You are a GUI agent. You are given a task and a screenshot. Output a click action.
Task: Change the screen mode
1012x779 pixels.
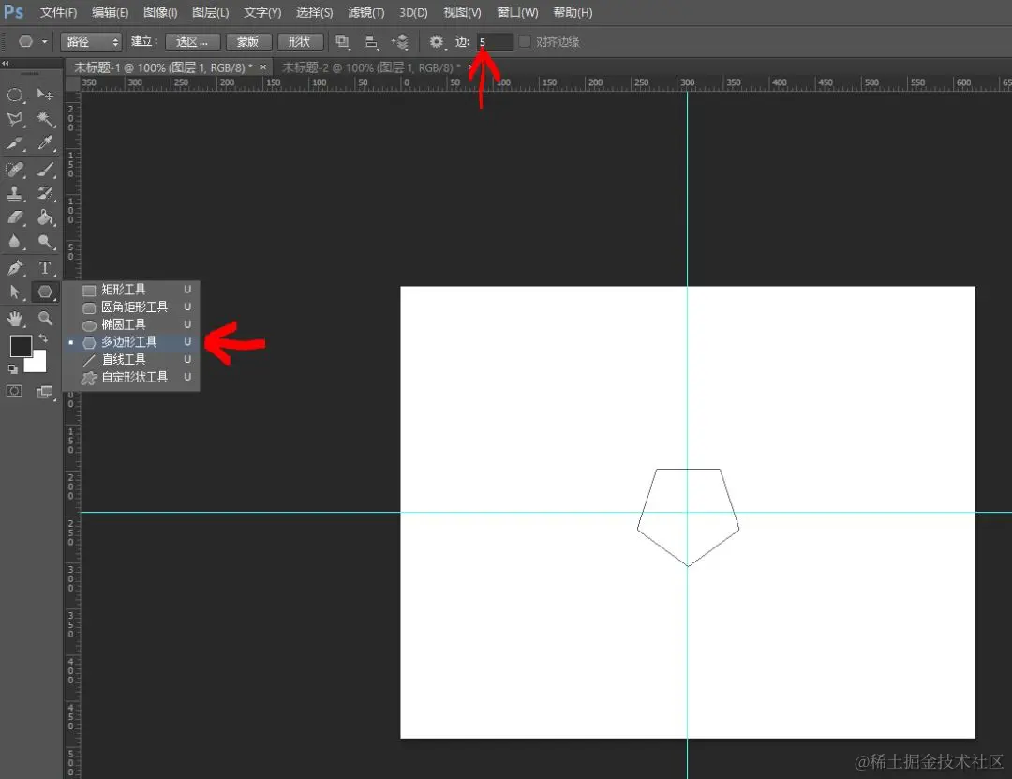pyautogui.click(x=45, y=392)
